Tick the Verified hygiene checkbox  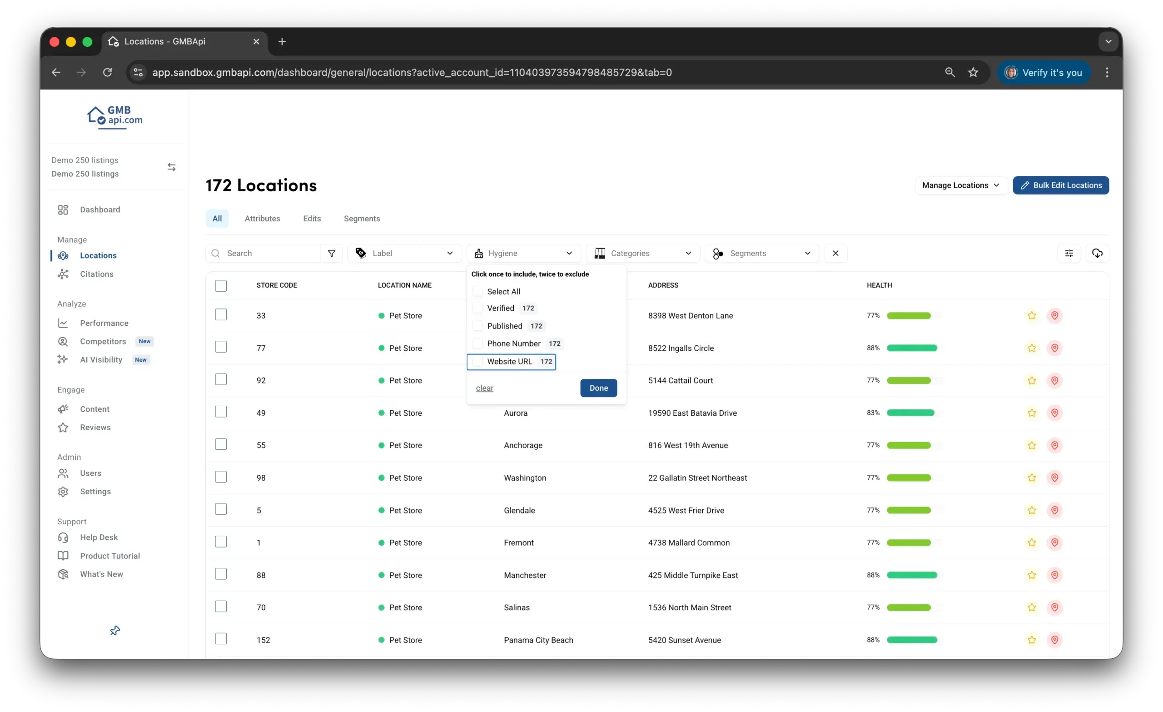[477, 309]
